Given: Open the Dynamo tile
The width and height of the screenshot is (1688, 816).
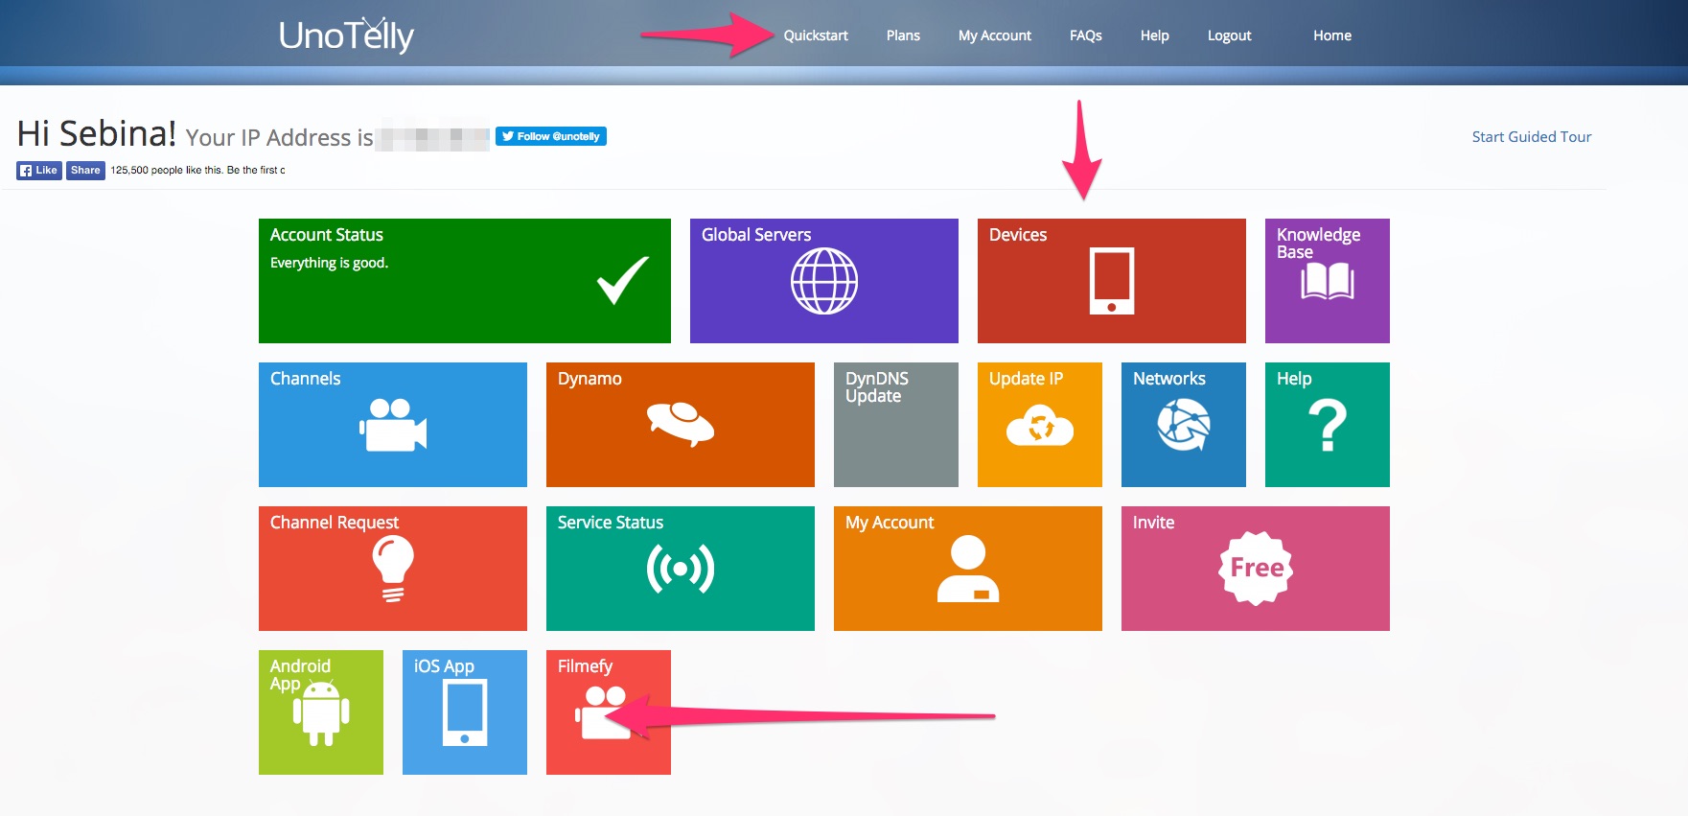Looking at the screenshot, I should tap(680, 425).
